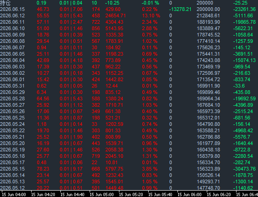Select the 1.30 % return value
The width and height of the screenshot is (258, 197).
click(150, 150)
